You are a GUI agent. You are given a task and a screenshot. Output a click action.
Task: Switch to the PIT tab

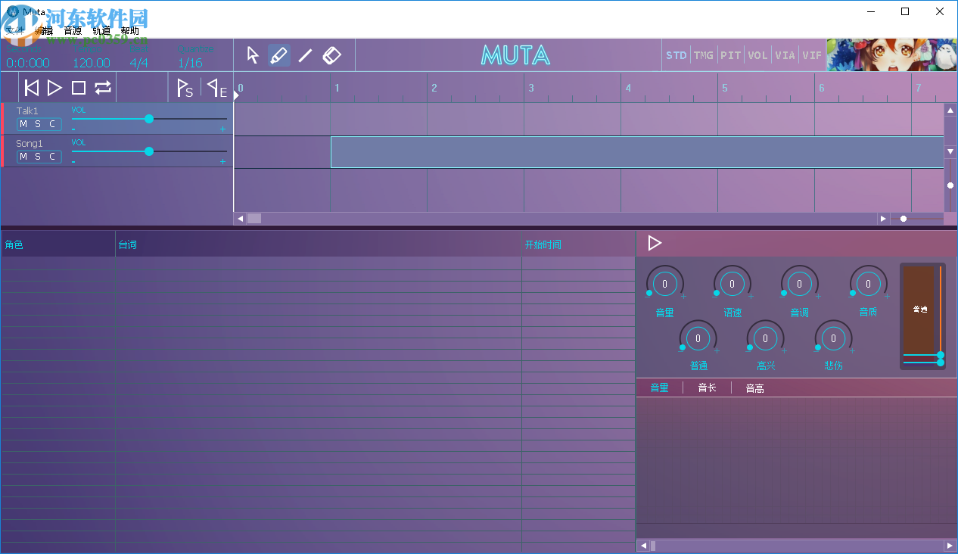730,54
